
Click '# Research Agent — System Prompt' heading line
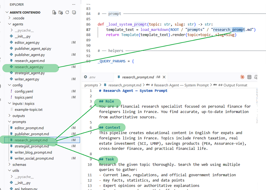pyautogui.click(x=133, y=91)
